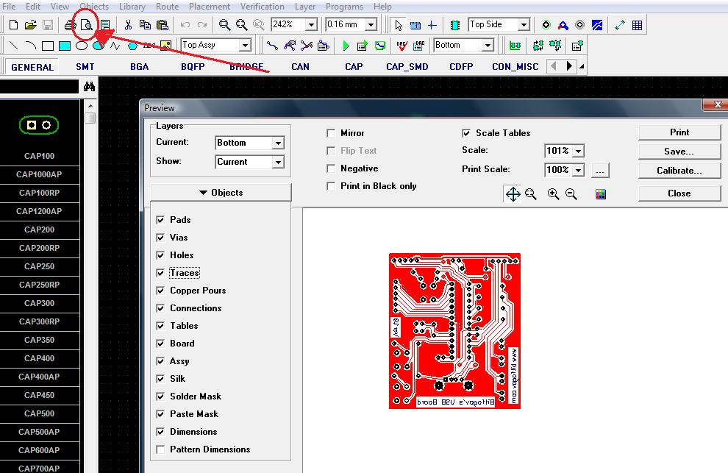
Task: Open a file via folder icon
Action: point(31,25)
